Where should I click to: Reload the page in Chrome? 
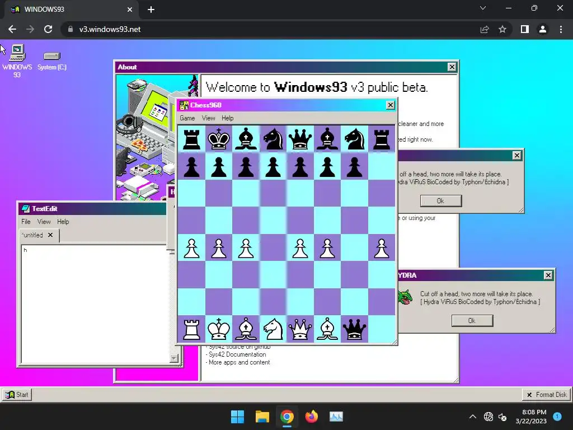coord(48,29)
